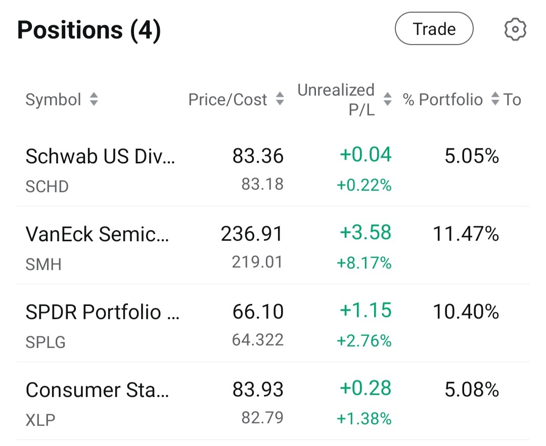Tap Symbol column header
This screenshot has height=446, width=546.
coord(53,100)
